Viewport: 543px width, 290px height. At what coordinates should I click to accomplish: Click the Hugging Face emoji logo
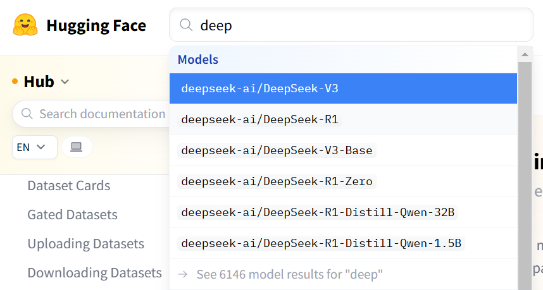25,25
